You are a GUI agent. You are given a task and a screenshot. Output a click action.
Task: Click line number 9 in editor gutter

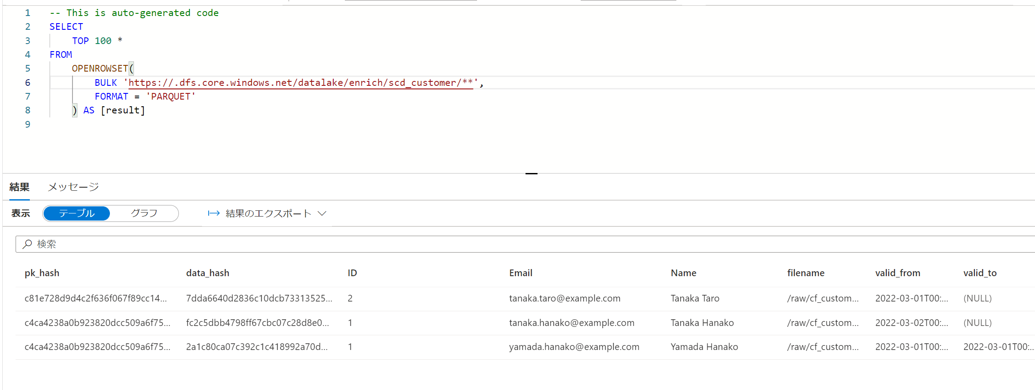[x=28, y=125]
